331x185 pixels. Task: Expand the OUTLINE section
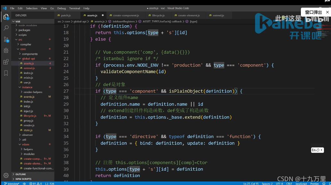[33, 174]
